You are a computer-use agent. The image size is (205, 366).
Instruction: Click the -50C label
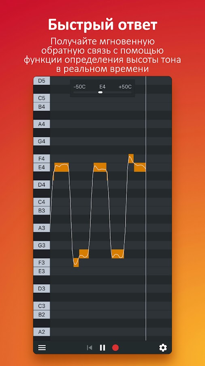(x=79, y=87)
